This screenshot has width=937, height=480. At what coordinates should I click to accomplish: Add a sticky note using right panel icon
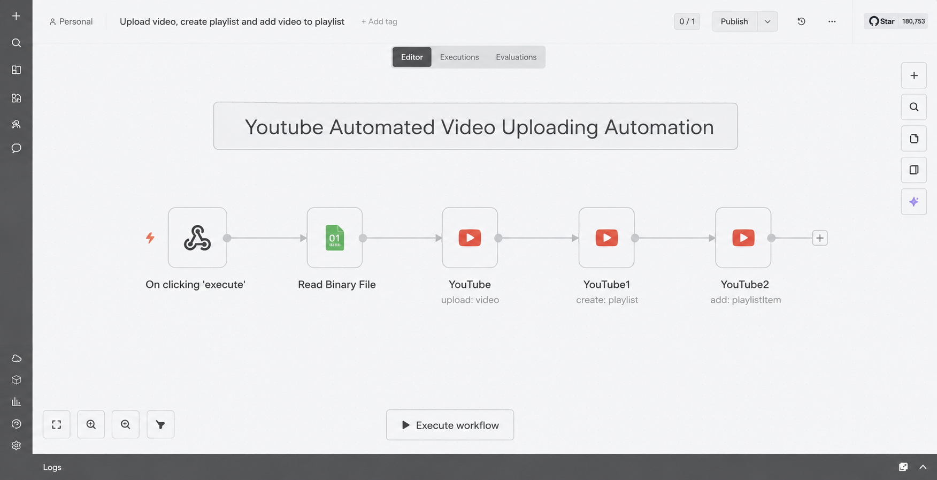(914, 139)
